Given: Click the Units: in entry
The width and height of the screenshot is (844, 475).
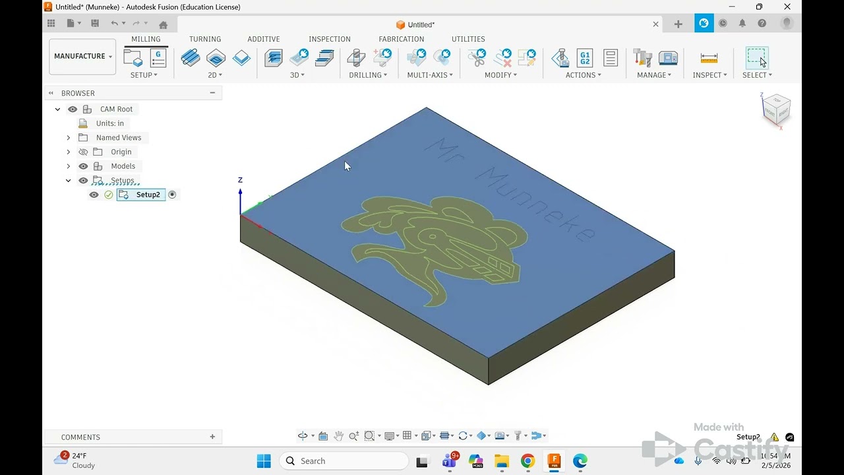Looking at the screenshot, I should pyautogui.click(x=110, y=123).
